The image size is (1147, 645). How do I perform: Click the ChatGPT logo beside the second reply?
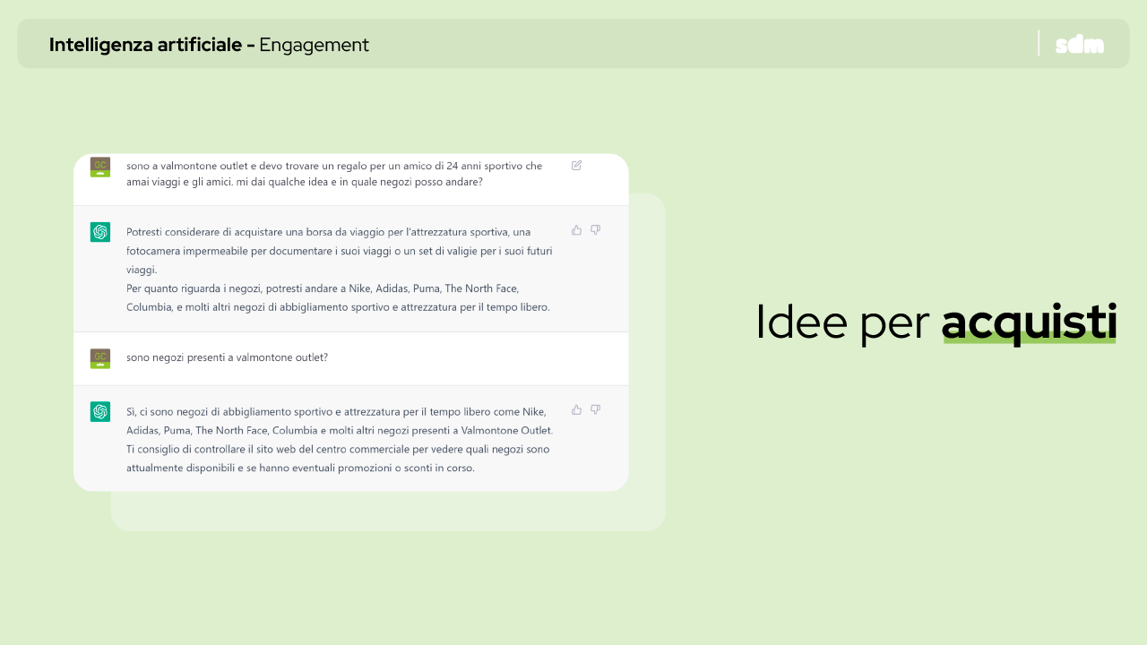100,411
